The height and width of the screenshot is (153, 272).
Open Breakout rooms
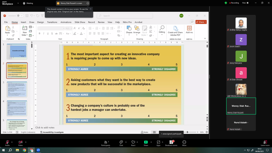(x=171, y=143)
